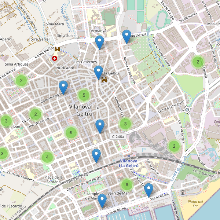
Task: Click the Sínia Soler label
Action: pyautogui.click(x=66, y=36)
